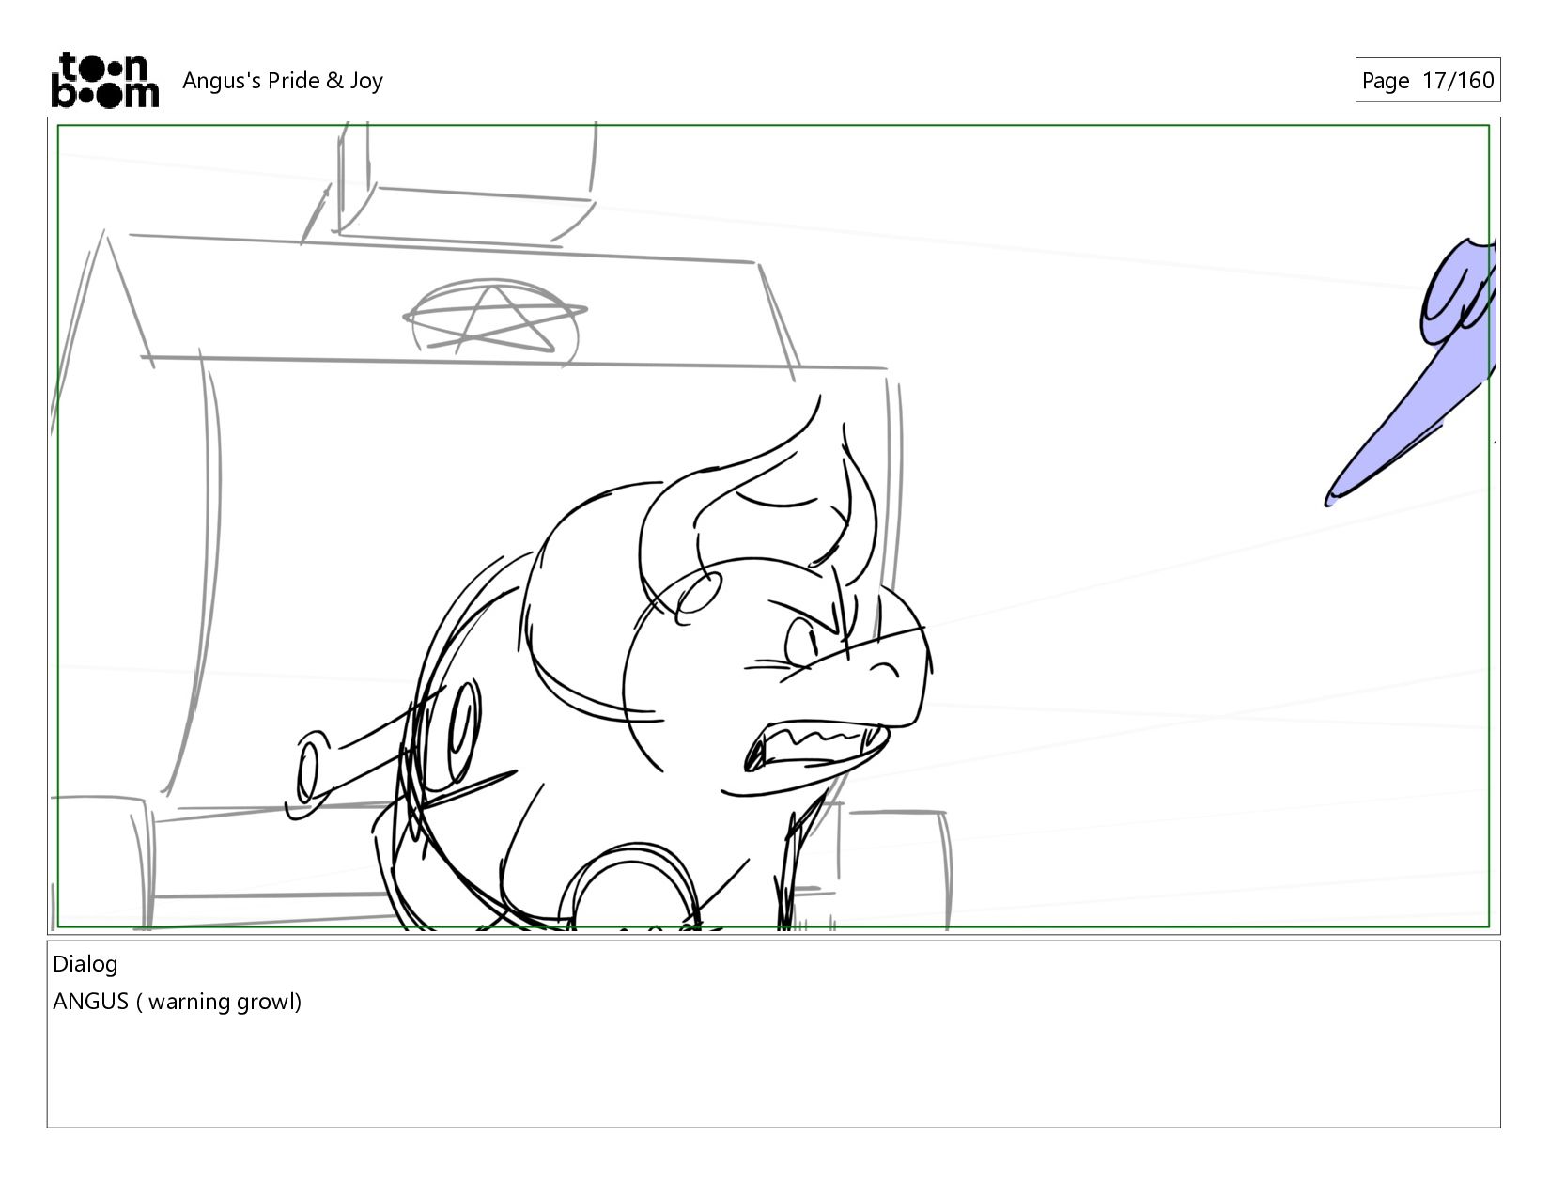Click the 'Page 17/160' indicator
1550x1198 pixels.
pyautogui.click(x=1427, y=80)
